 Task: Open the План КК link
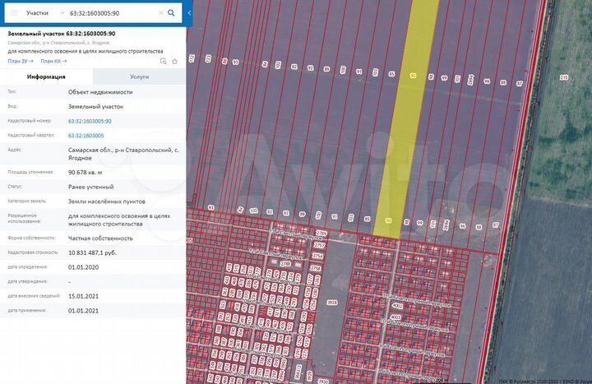point(53,61)
